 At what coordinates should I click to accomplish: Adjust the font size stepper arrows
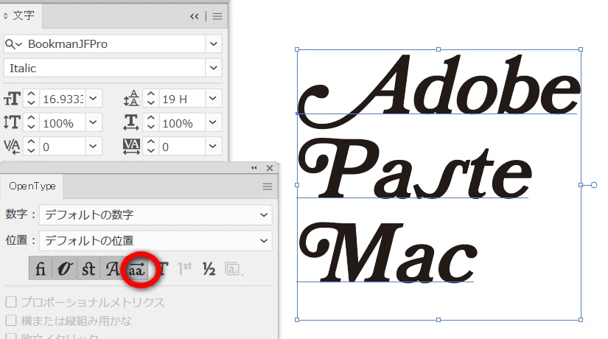[x=32, y=99]
